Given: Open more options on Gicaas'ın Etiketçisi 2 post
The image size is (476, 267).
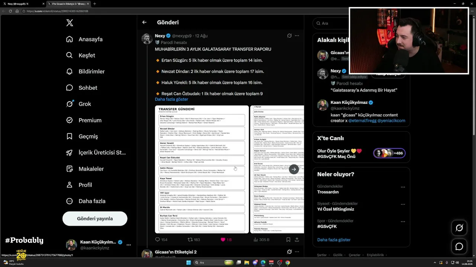Looking at the screenshot, I should click(x=297, y=252).
